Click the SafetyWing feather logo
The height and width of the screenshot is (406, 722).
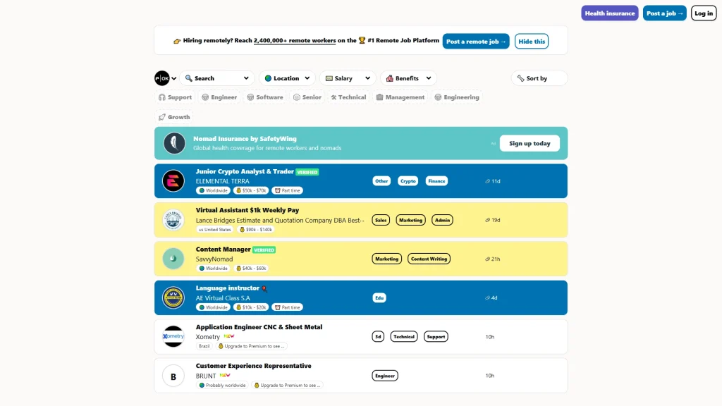(174, 143)
